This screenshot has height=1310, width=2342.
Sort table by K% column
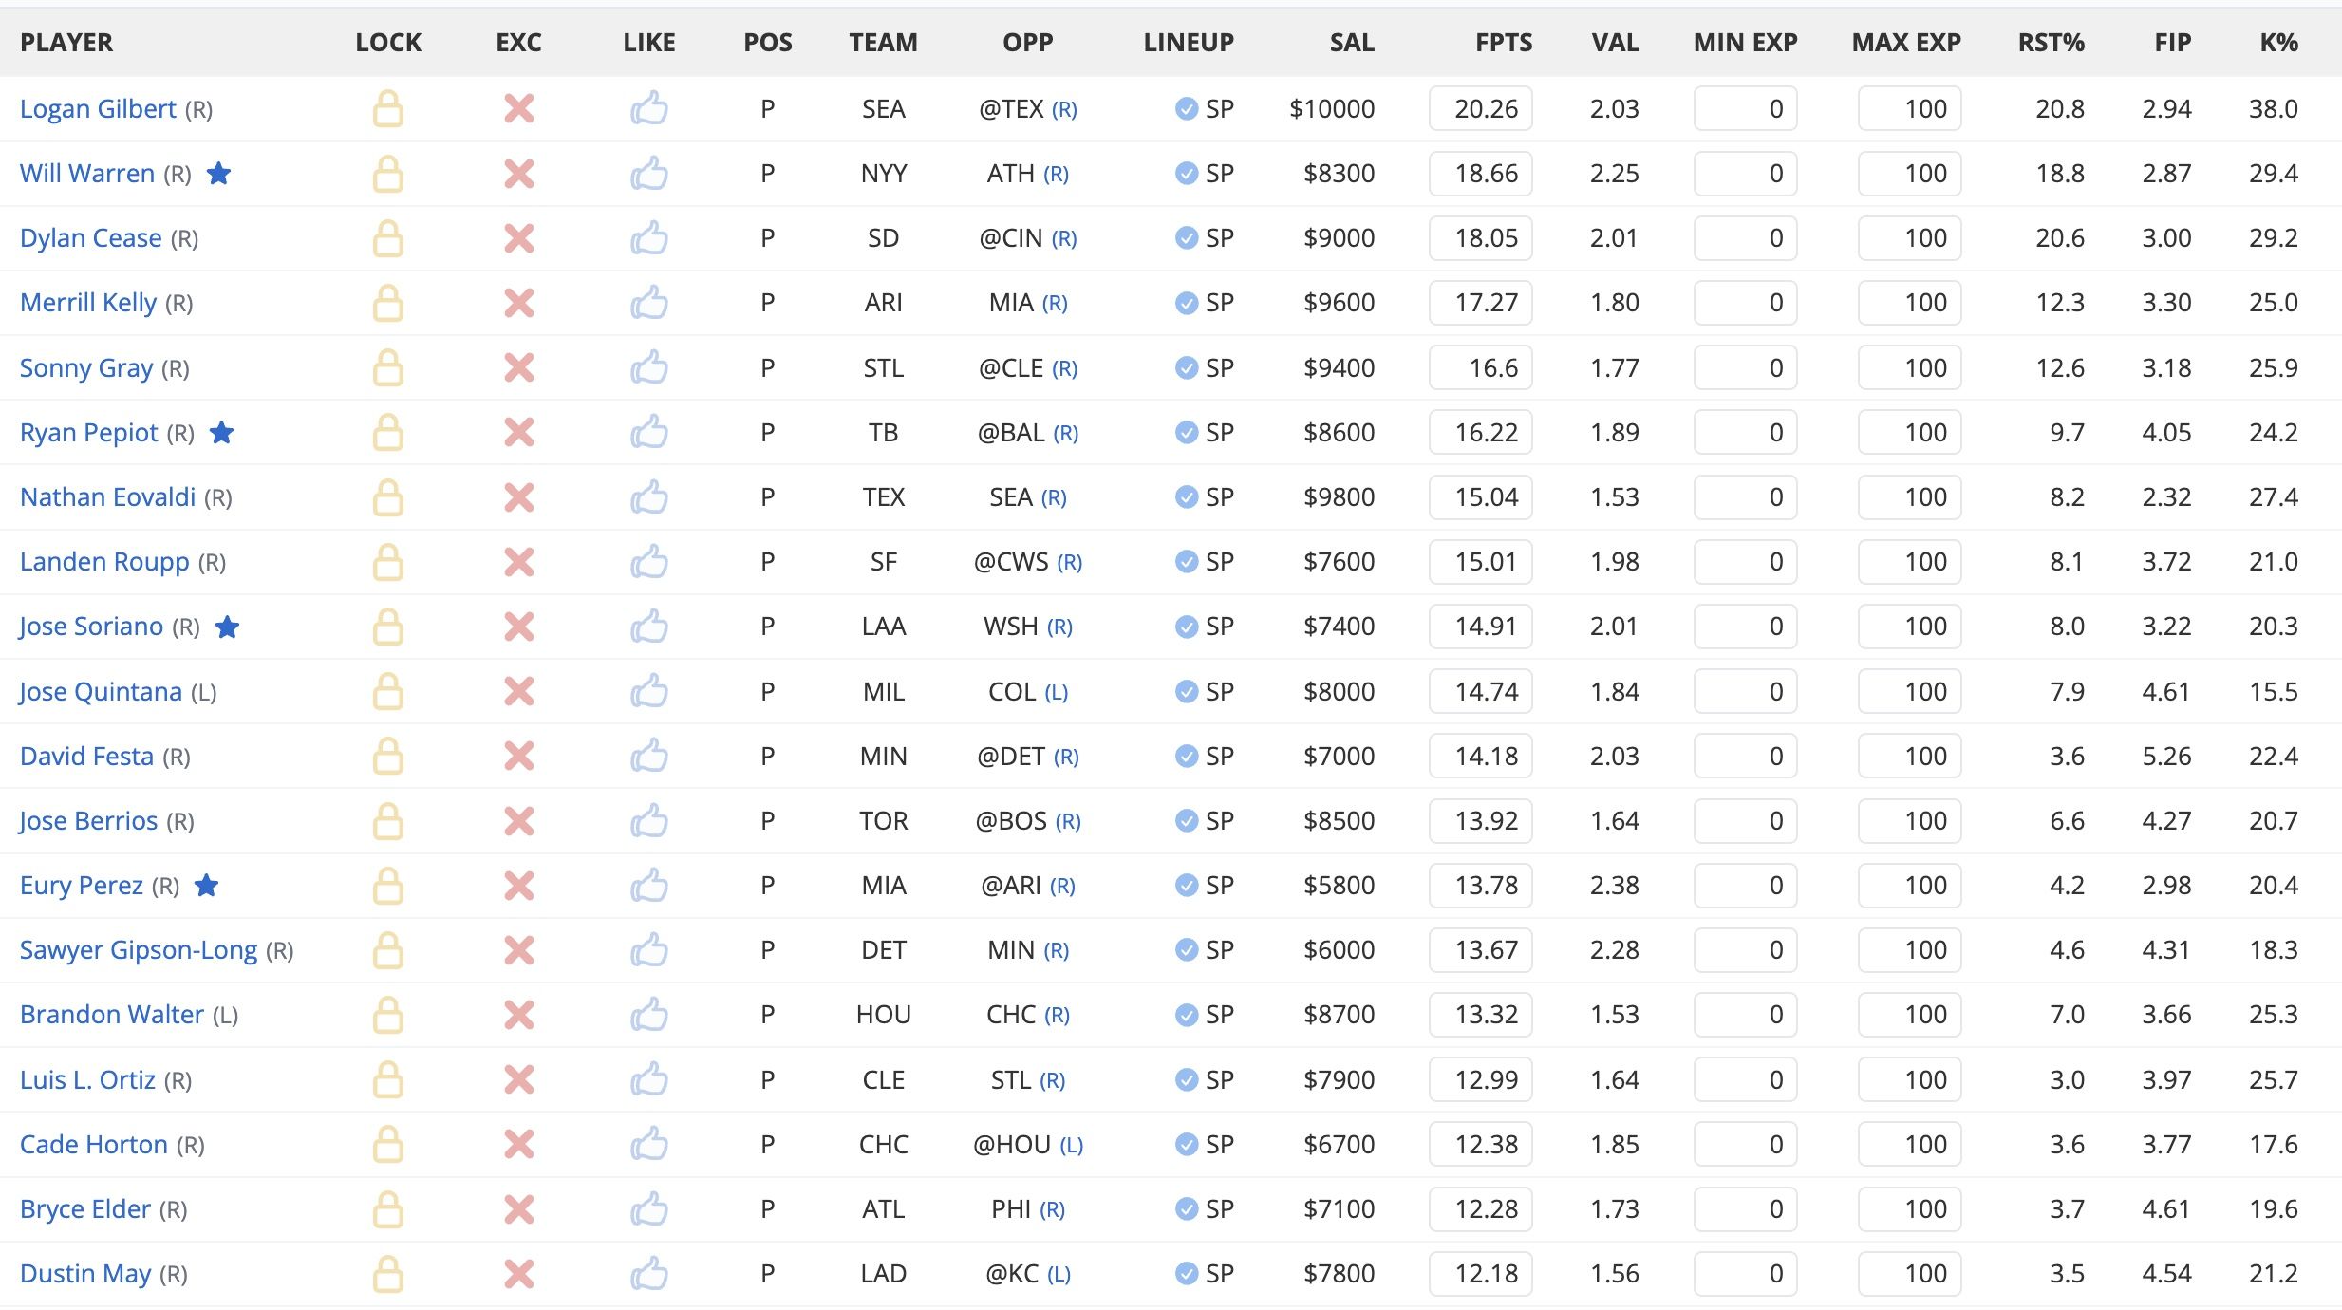(2278, 43)
